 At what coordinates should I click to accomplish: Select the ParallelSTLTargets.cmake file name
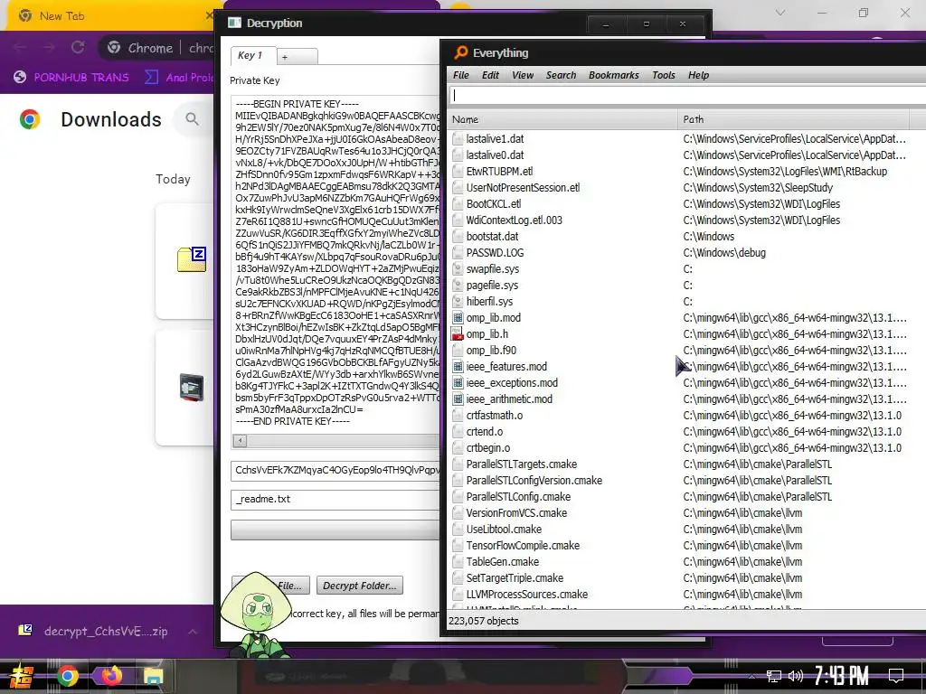[522, 464]
